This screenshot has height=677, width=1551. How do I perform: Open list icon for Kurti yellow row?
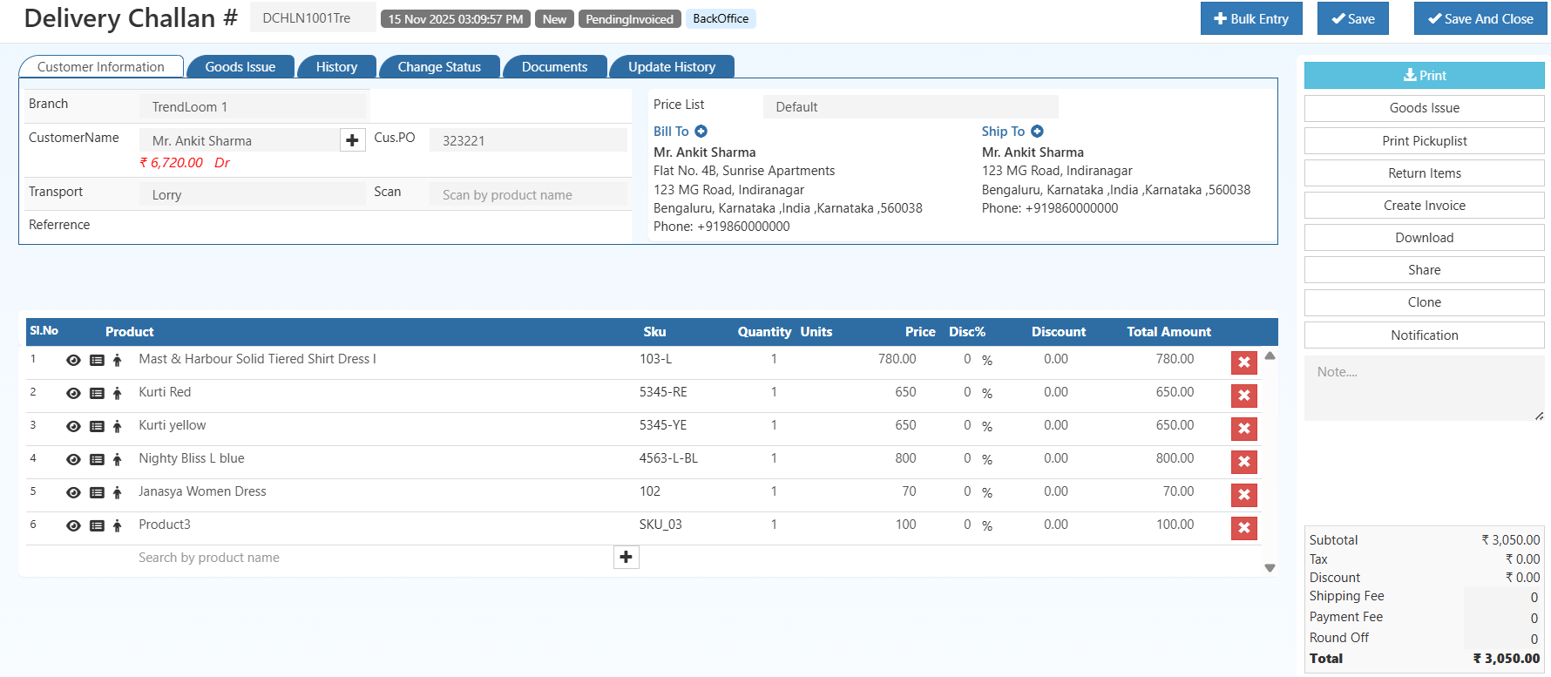tap(97, 426)
